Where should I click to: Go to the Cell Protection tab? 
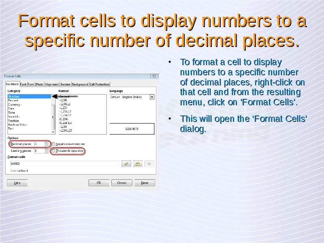click(99, 84)
